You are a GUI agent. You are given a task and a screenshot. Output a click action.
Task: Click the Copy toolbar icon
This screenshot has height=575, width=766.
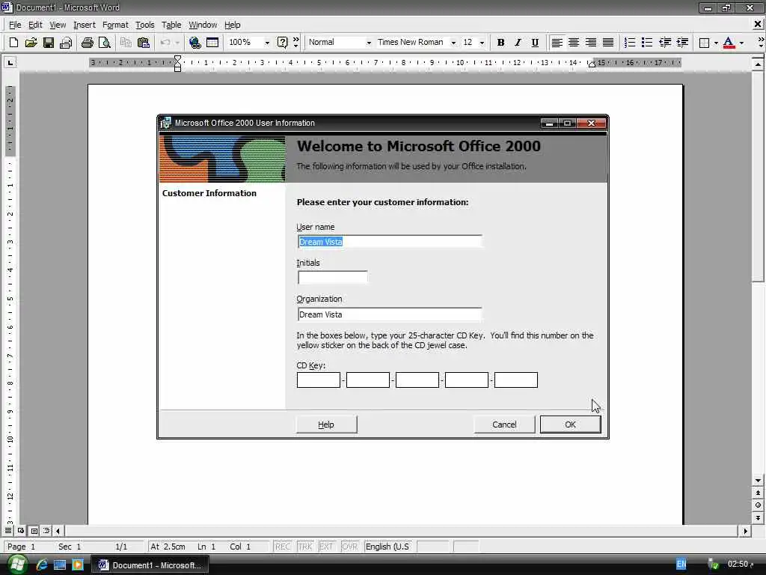coord(126,43)
